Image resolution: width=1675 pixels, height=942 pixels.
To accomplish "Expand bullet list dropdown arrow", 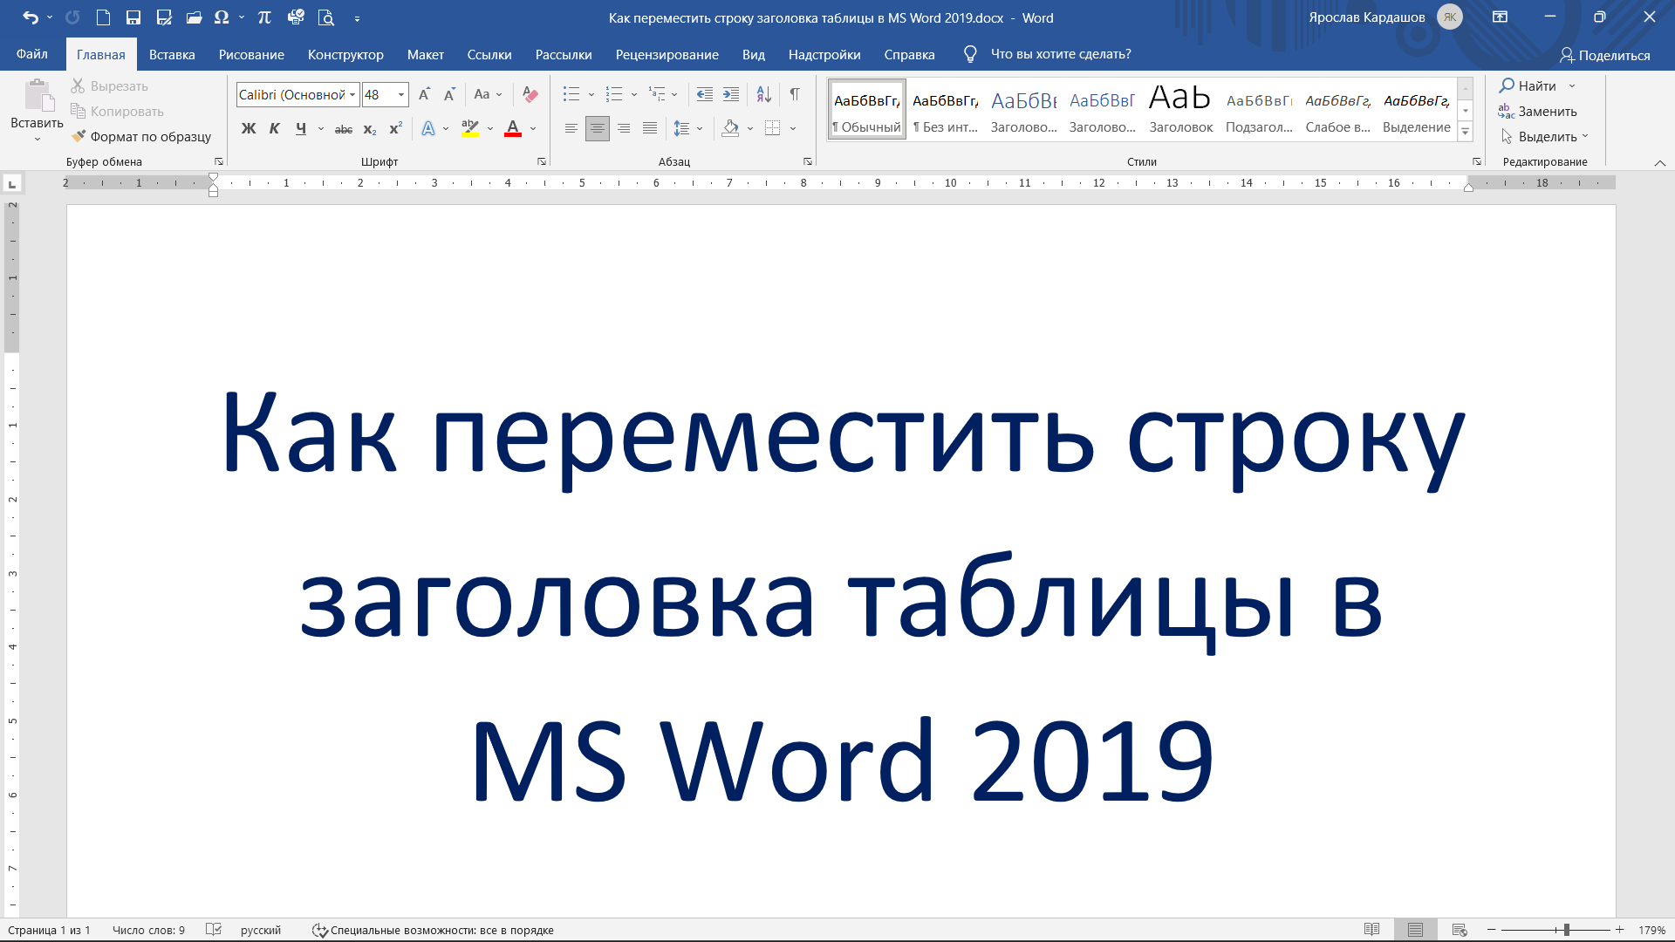I will point(591,94).
